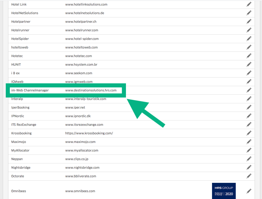Select hoteltoweb name text
Viewport: 262px width, 199px height.
20,47
